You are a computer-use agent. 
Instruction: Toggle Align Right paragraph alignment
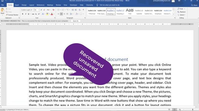[64, 14]
